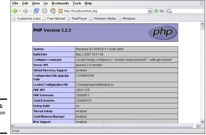
Task: Click the horizontal scrollbar right arrow
Action: 198,126
